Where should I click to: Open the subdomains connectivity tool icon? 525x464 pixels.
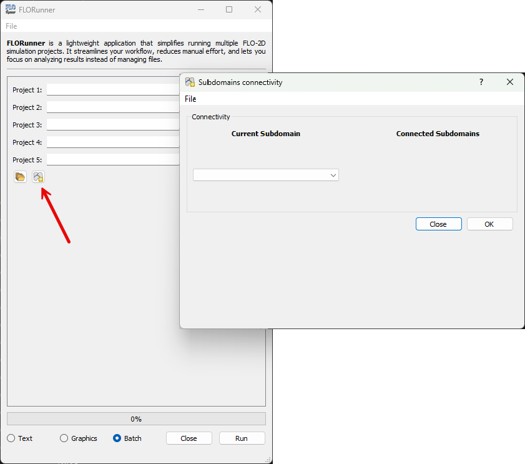(x=38, y=177)
